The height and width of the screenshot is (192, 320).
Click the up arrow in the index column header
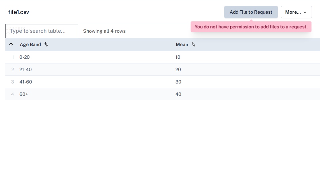(11, 44)
